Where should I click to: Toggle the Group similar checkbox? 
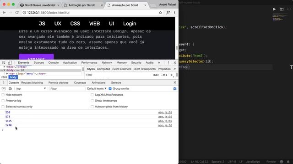pos(110,89)
